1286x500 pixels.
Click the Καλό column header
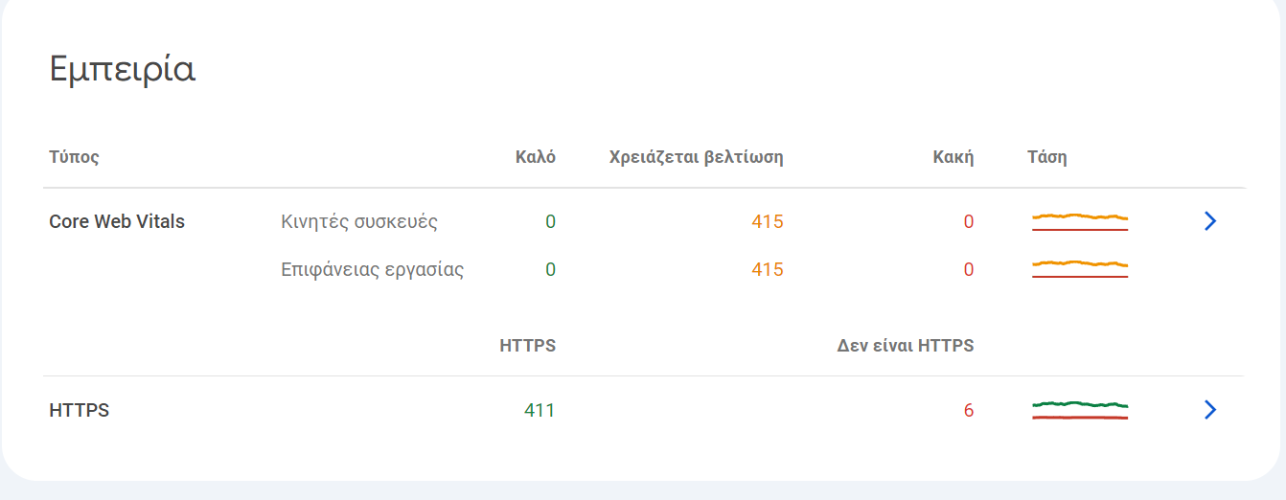535,157
